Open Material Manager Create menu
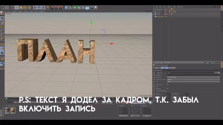The width and height of the screenshot is (223, 125). click(9, 106)
